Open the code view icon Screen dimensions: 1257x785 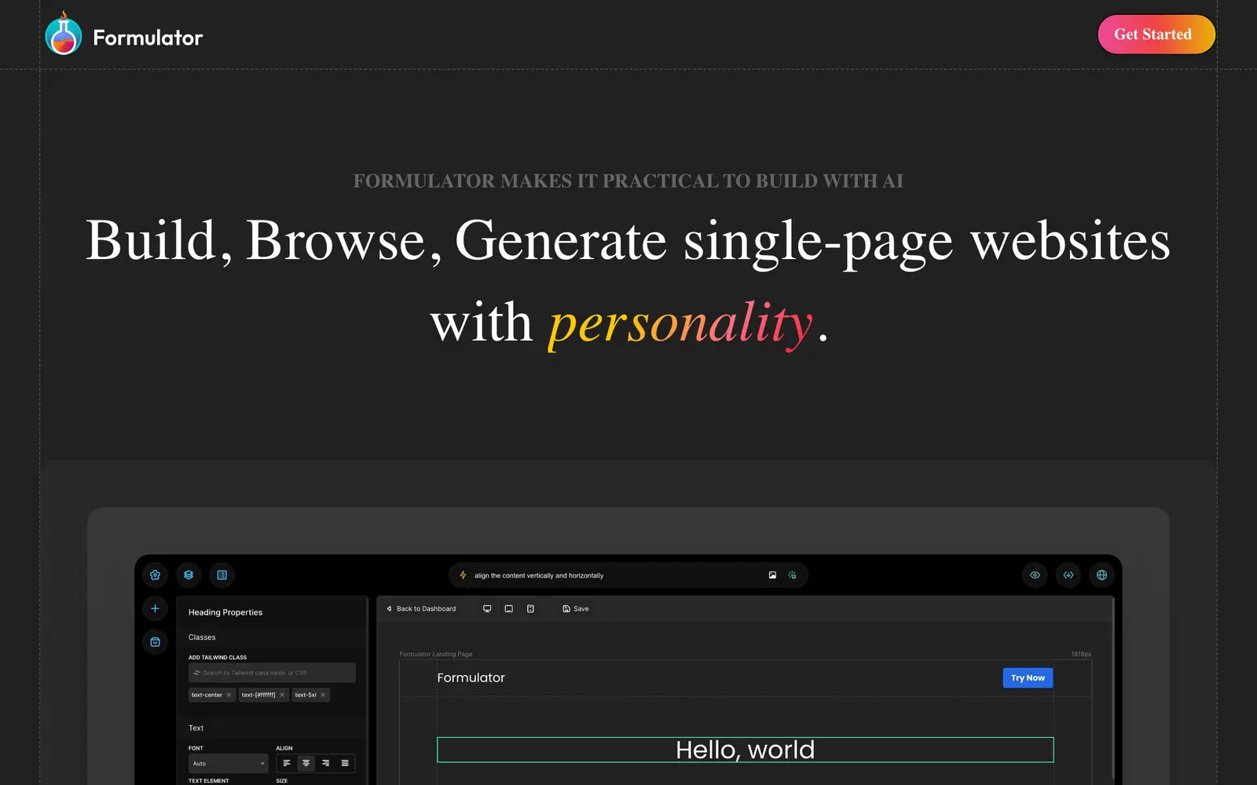click(1068, 575)
